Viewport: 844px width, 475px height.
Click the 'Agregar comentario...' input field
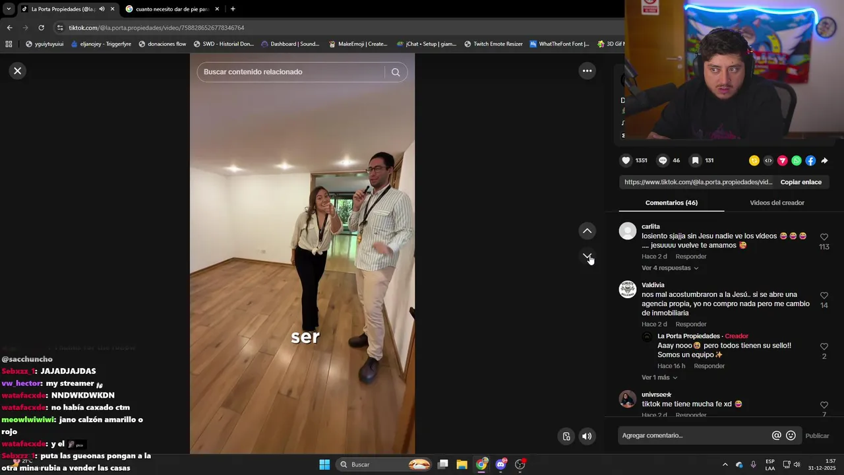tap(694, 435)
